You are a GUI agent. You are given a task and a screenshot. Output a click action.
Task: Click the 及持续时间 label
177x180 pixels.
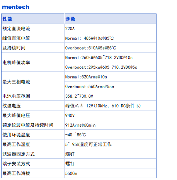click(x=14, y=48)
